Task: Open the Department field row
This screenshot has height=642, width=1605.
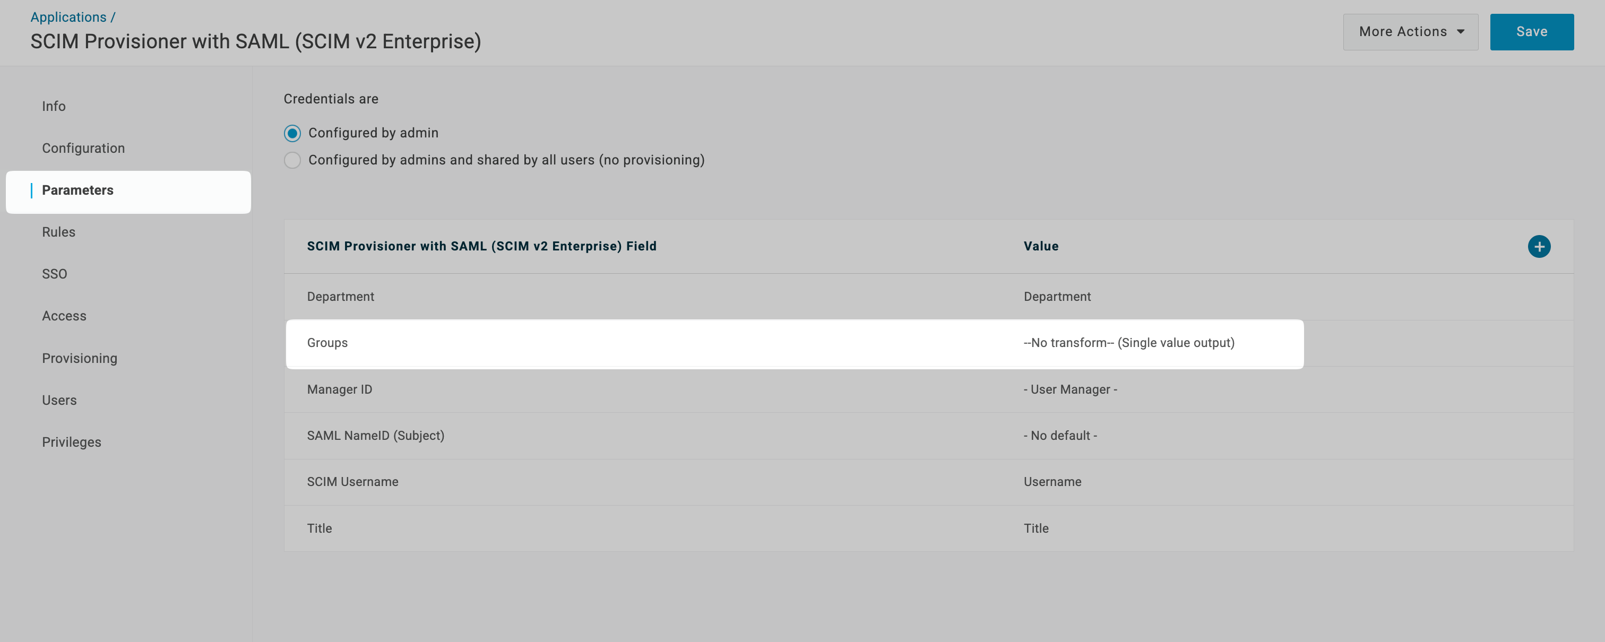Action: pos(341,297)
